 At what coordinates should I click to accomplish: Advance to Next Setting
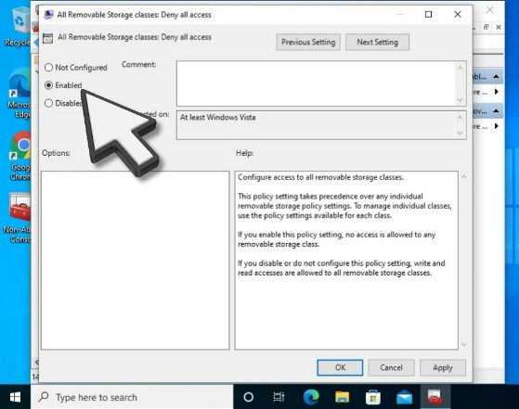point(377,42)
